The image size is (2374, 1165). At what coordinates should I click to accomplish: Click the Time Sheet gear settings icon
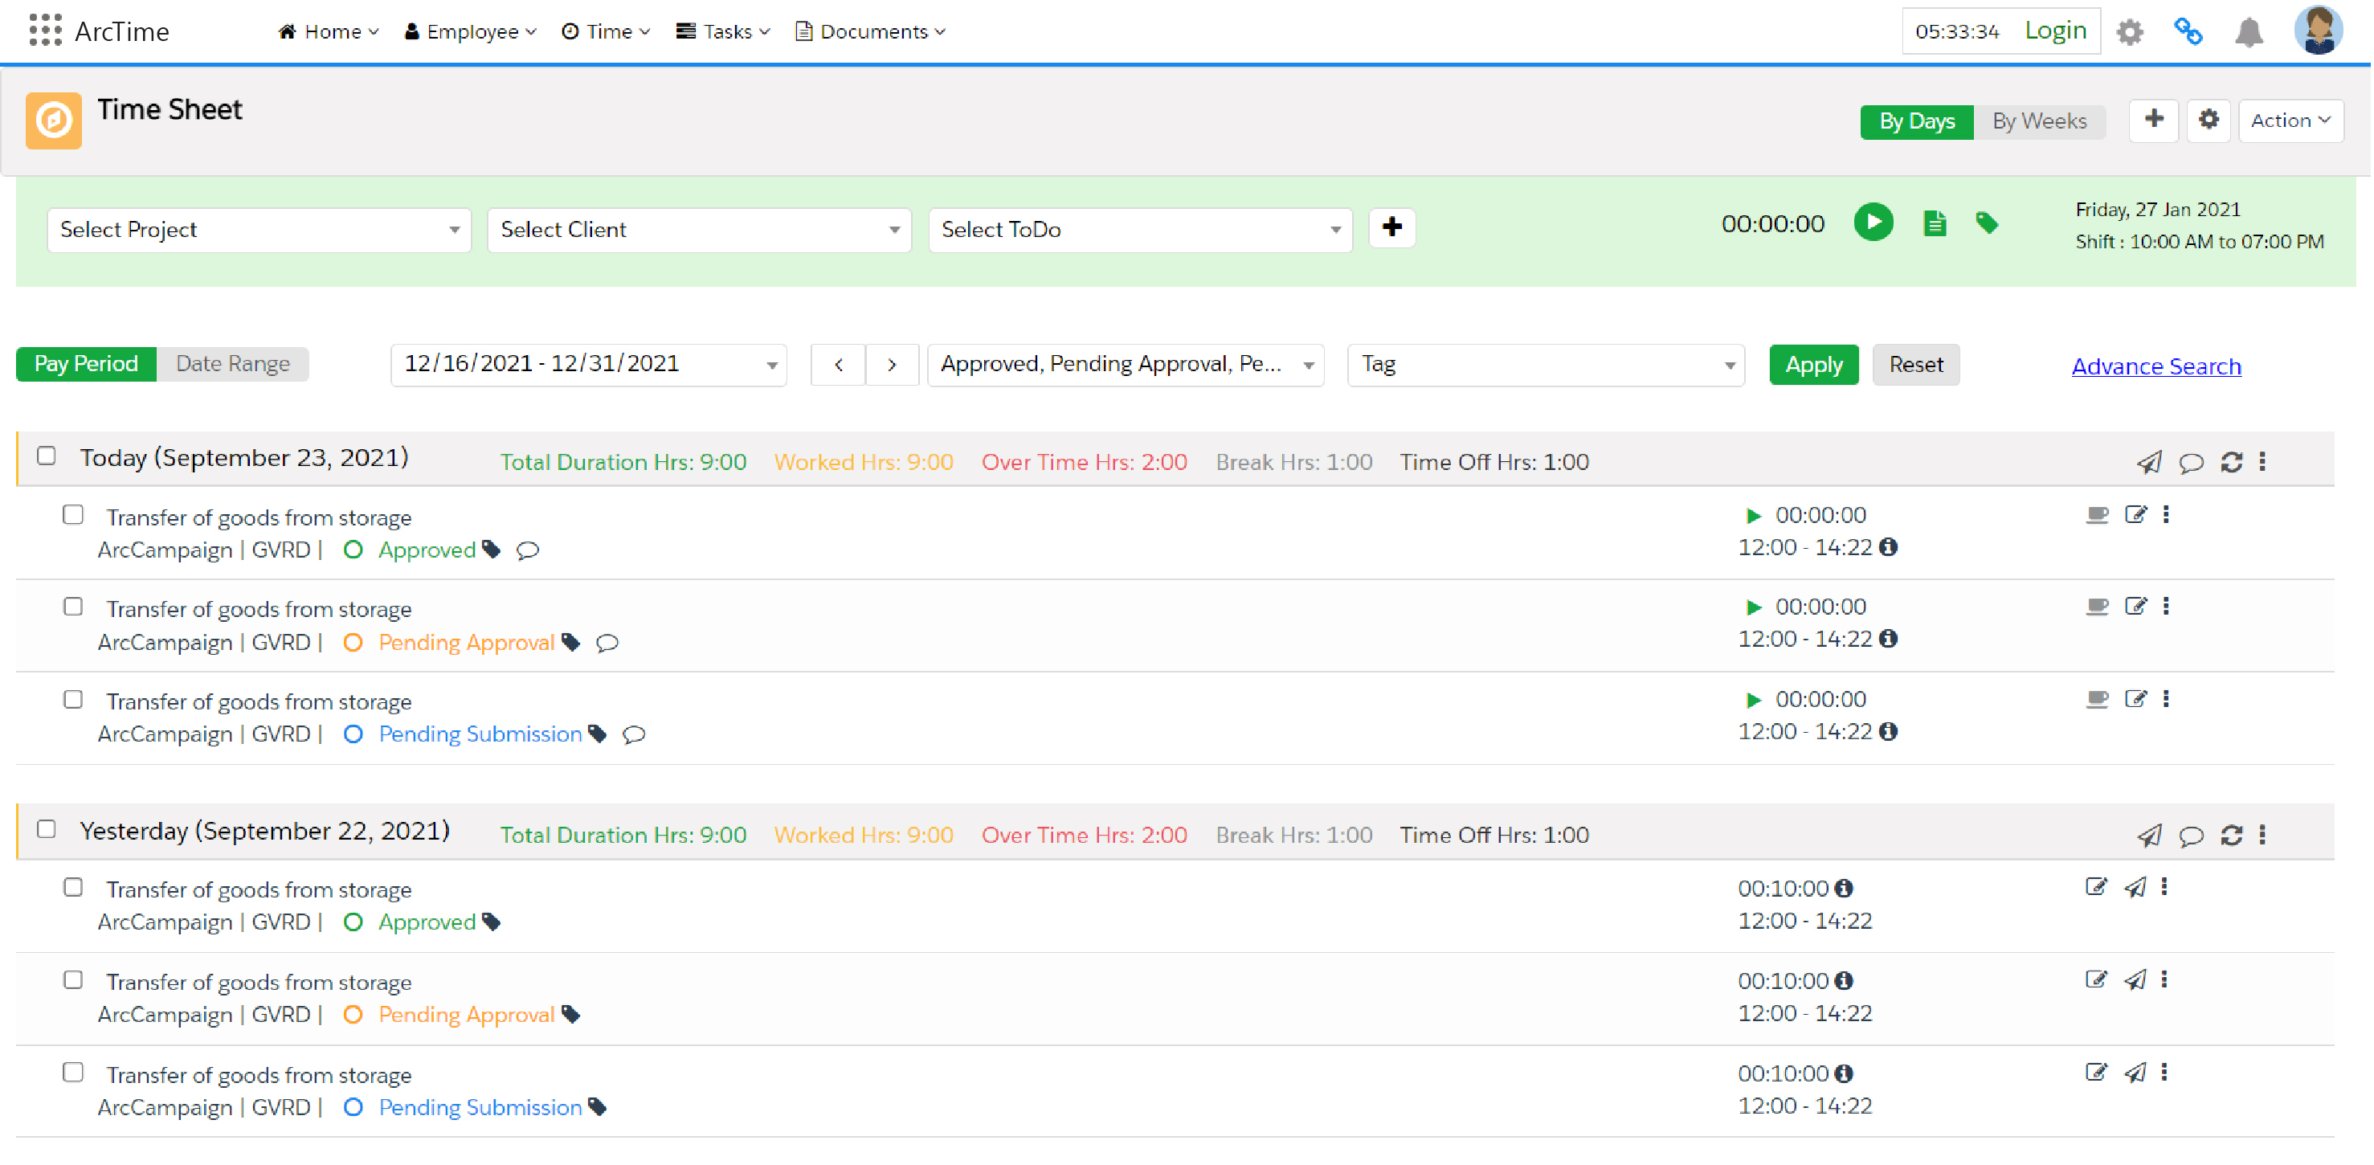tap(2209, 120)
